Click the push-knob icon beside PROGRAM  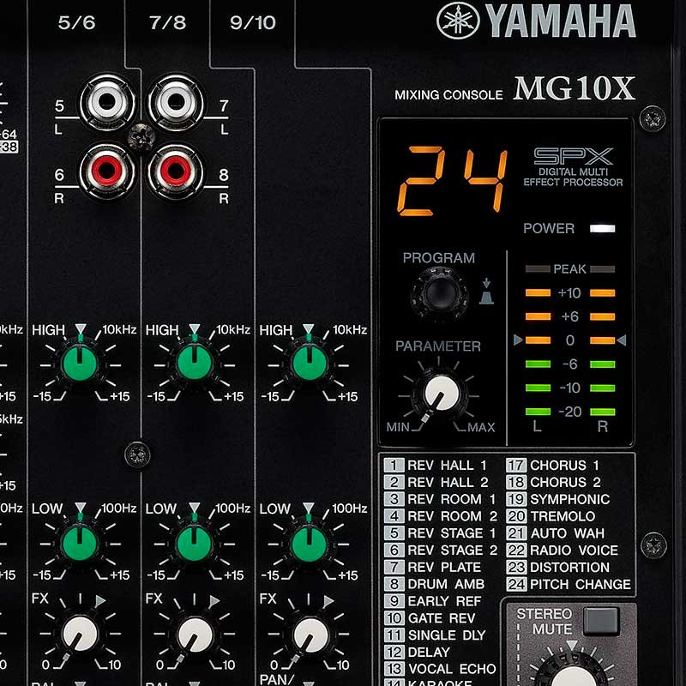[x=486, y=291]
